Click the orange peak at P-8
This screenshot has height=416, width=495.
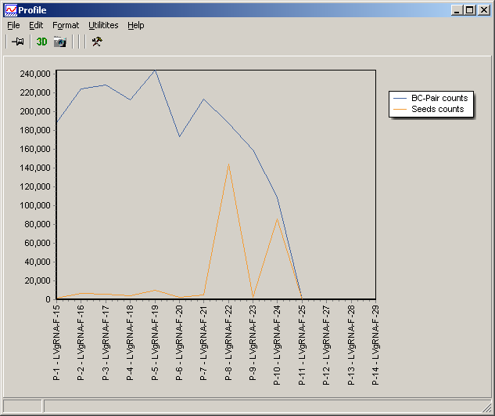click(228, 165)
